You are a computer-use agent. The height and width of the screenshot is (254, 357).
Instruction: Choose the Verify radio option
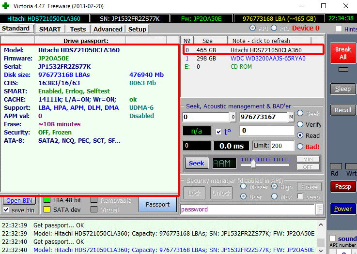[x=300, y=124]
